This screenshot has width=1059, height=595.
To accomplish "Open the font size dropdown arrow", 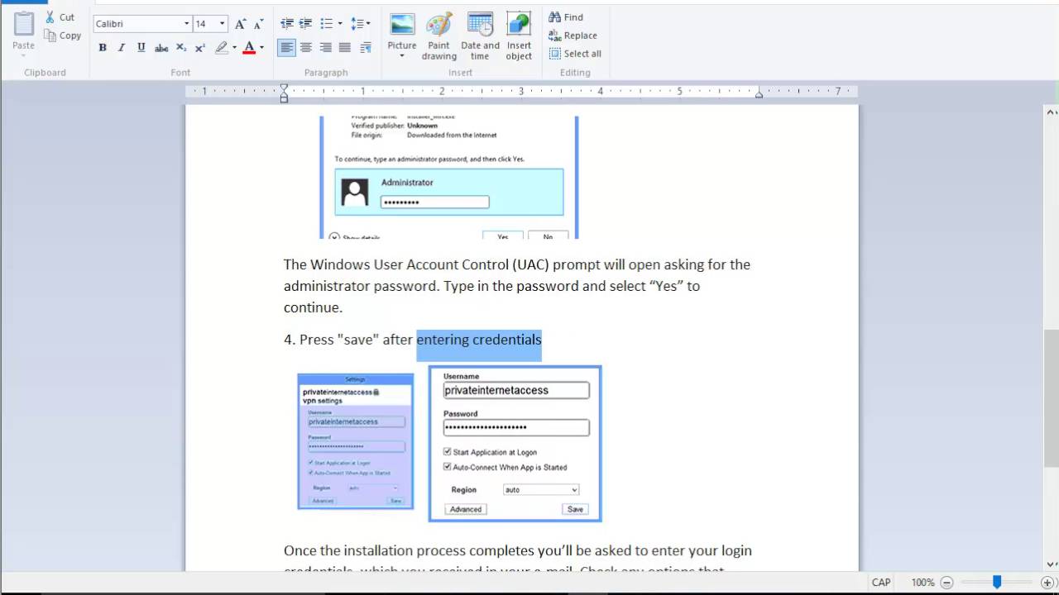I will [222, 24].
